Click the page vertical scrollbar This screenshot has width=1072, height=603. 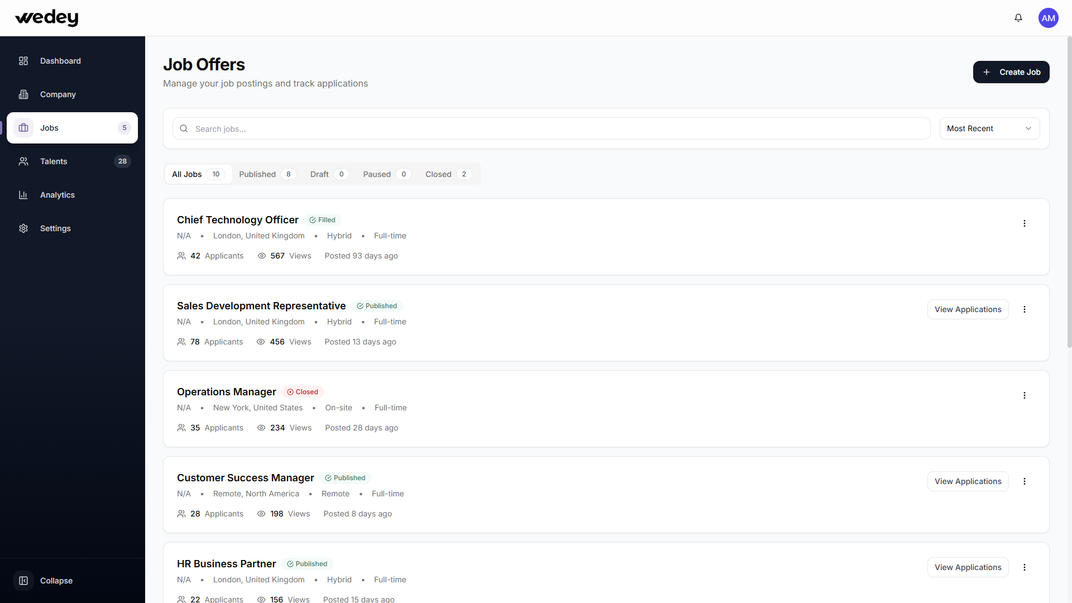pos(1069,195)
